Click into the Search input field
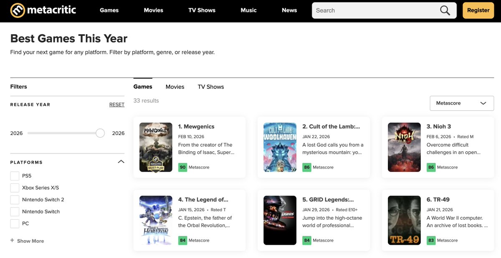The height and width of the screenshot is (258, 501). click(x=376, y=10)
